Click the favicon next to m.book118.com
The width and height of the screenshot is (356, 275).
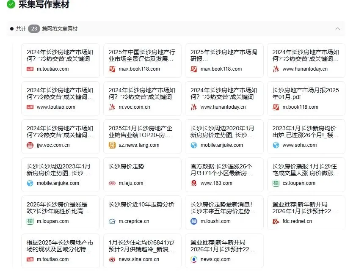point(276,107)
